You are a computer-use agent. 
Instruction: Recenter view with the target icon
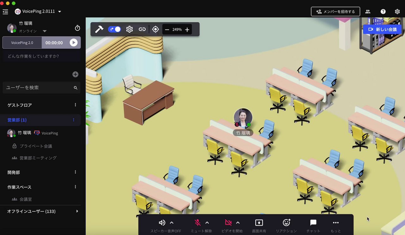click(155, 29)
